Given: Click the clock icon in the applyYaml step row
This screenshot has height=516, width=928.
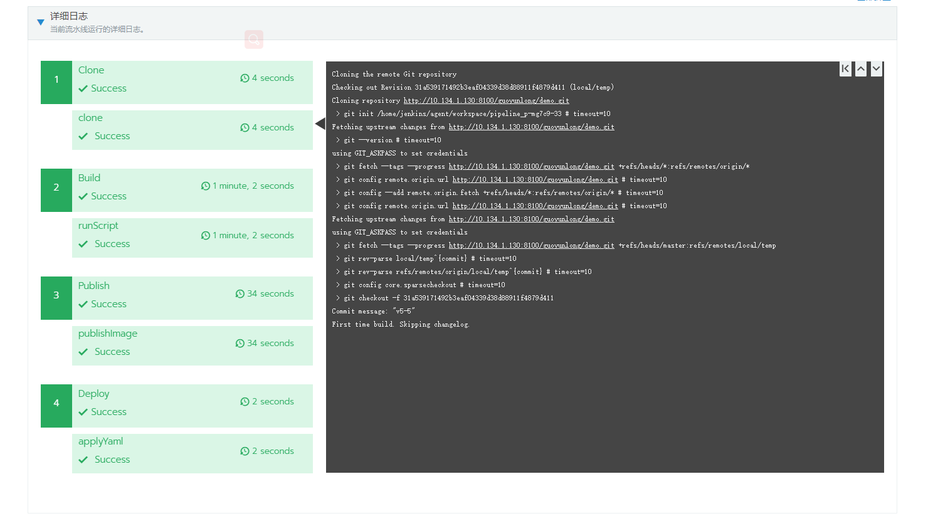Looking at the screenshot, I should click(x=245, y=451).
